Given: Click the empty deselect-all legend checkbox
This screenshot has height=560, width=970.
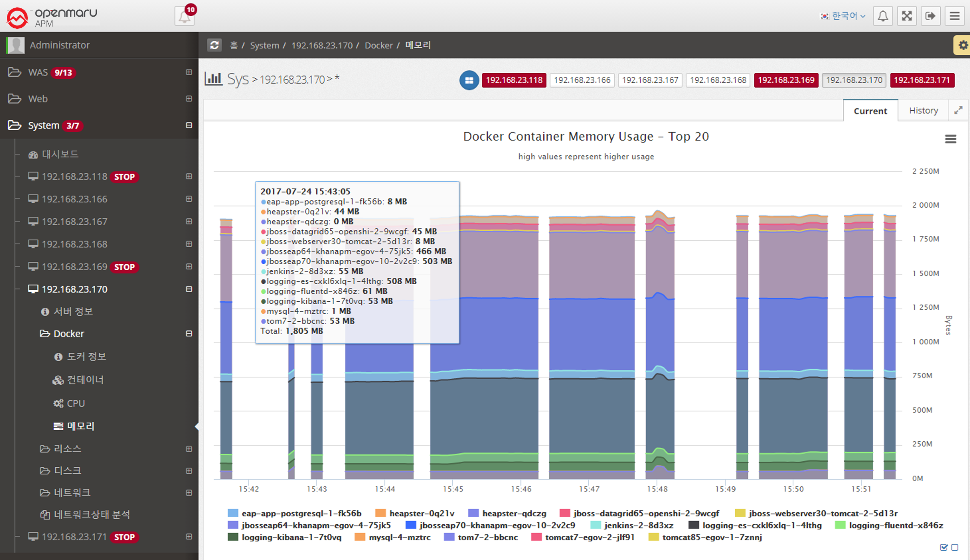Looking at the screenshot, I should click(955, 547).
